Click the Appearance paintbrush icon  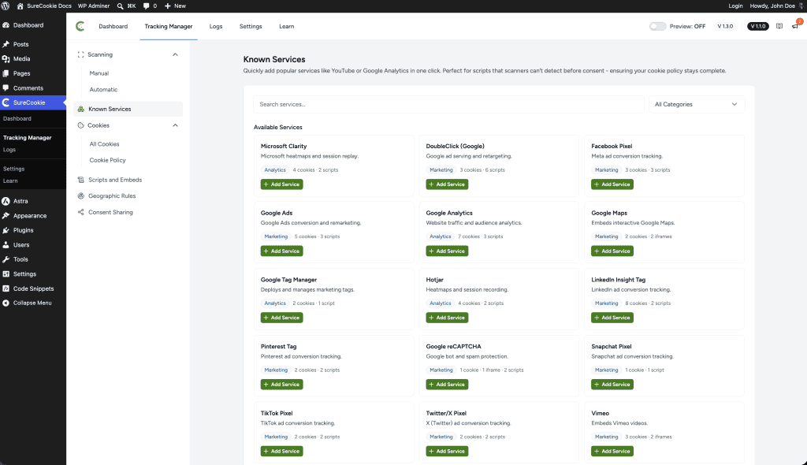tap(6, 216)
